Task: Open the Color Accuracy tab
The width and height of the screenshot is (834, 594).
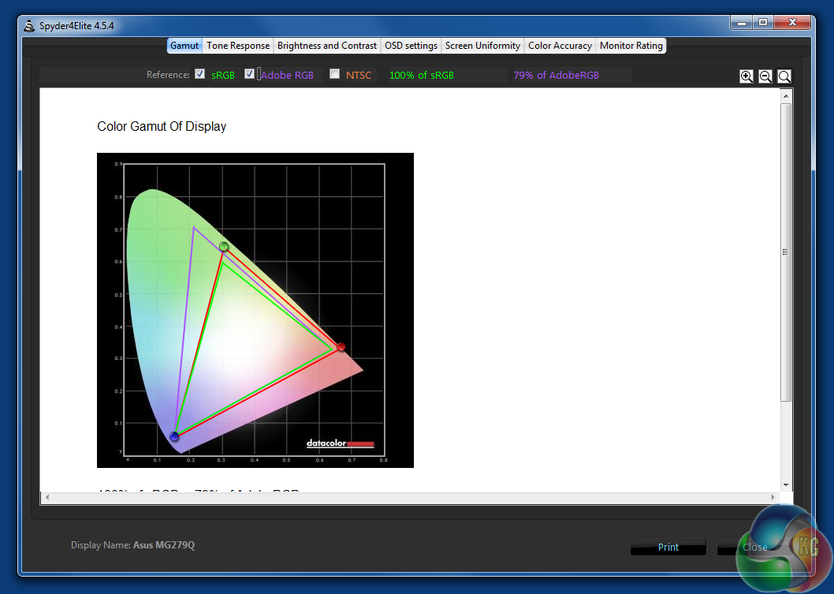Action: coord(560,46)
